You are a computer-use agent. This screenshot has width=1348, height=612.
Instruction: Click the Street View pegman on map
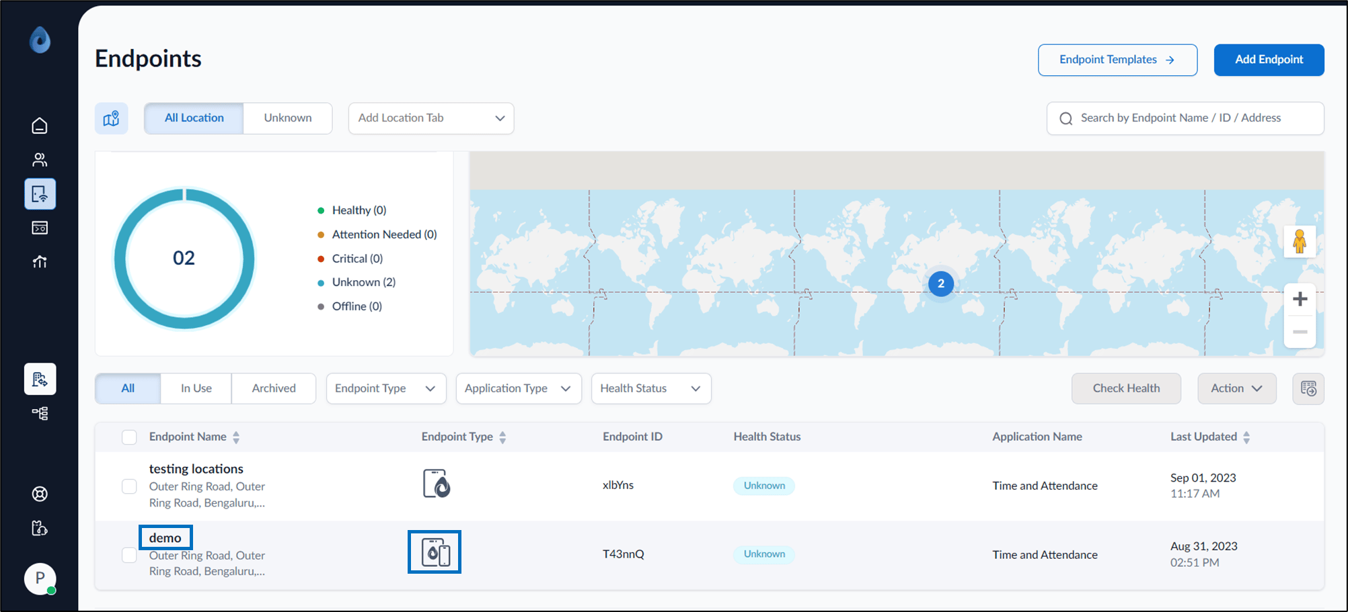[1300, 242]
